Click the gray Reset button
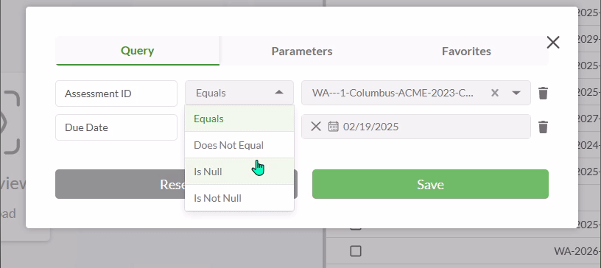Viewport: 601px width, 268px height. 119,184
